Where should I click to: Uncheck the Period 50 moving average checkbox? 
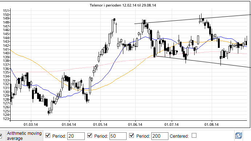pyautogui.click(x=89, y=136)
